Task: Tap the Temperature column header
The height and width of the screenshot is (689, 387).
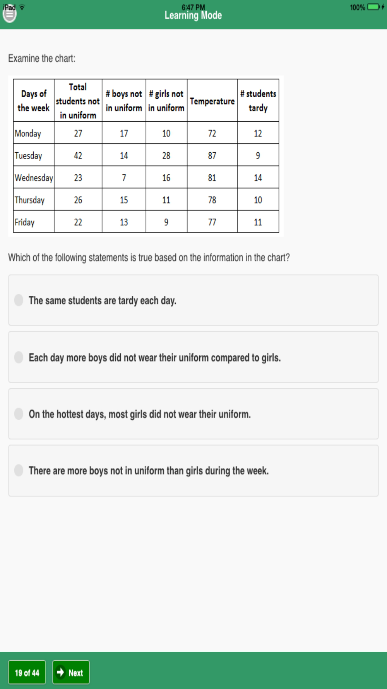Action: [x=212, y=101]
